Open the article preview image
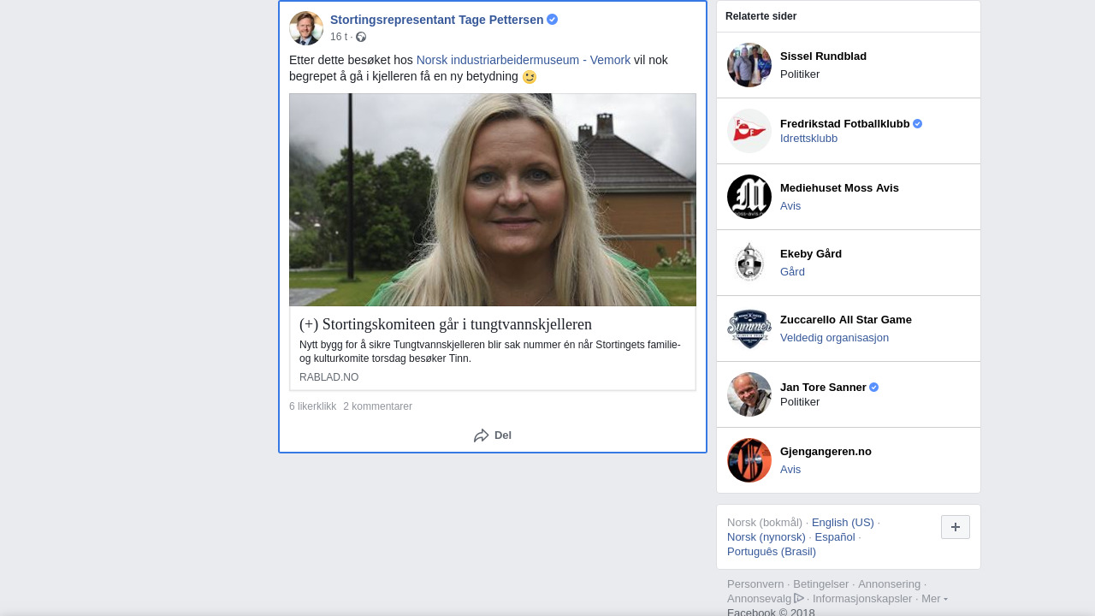1095x616 pixels. [x=493, y=199]
